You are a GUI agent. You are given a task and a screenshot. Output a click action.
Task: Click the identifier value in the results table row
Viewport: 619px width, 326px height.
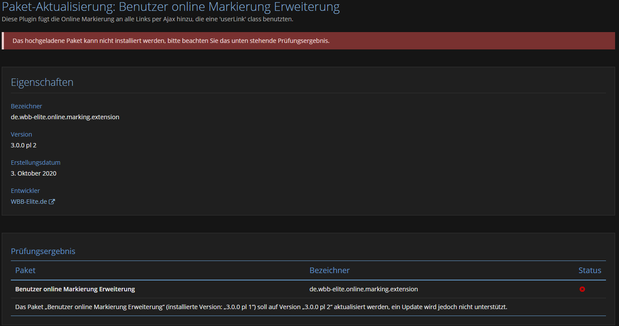point(363,289)
